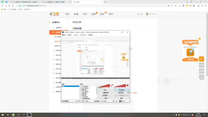Expand the address bar dropdown chevron
208x117 pixels.
coord(175,6)
